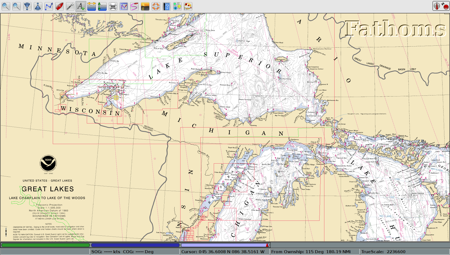Click the Man Overboard lifebuoy icon
450x255 pixels.
click(156, 6)
